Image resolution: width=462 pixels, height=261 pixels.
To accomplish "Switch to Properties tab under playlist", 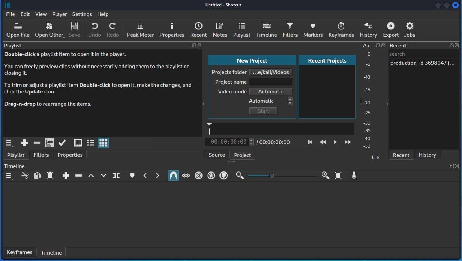I will (x=70, y=155).
